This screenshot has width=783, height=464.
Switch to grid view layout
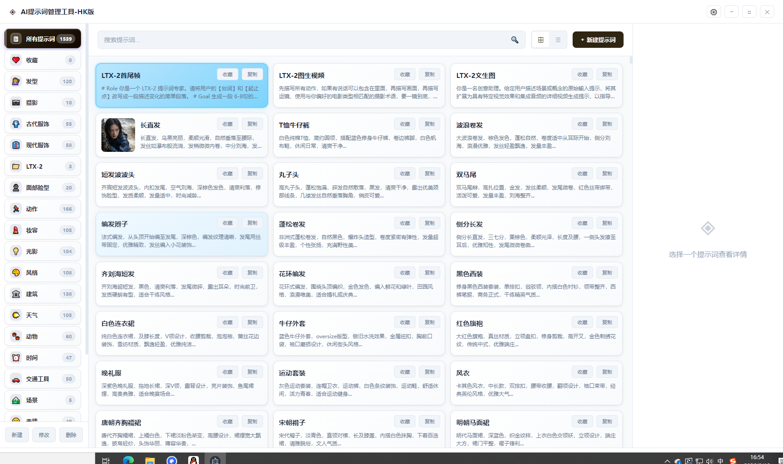(x=541, y=40)
